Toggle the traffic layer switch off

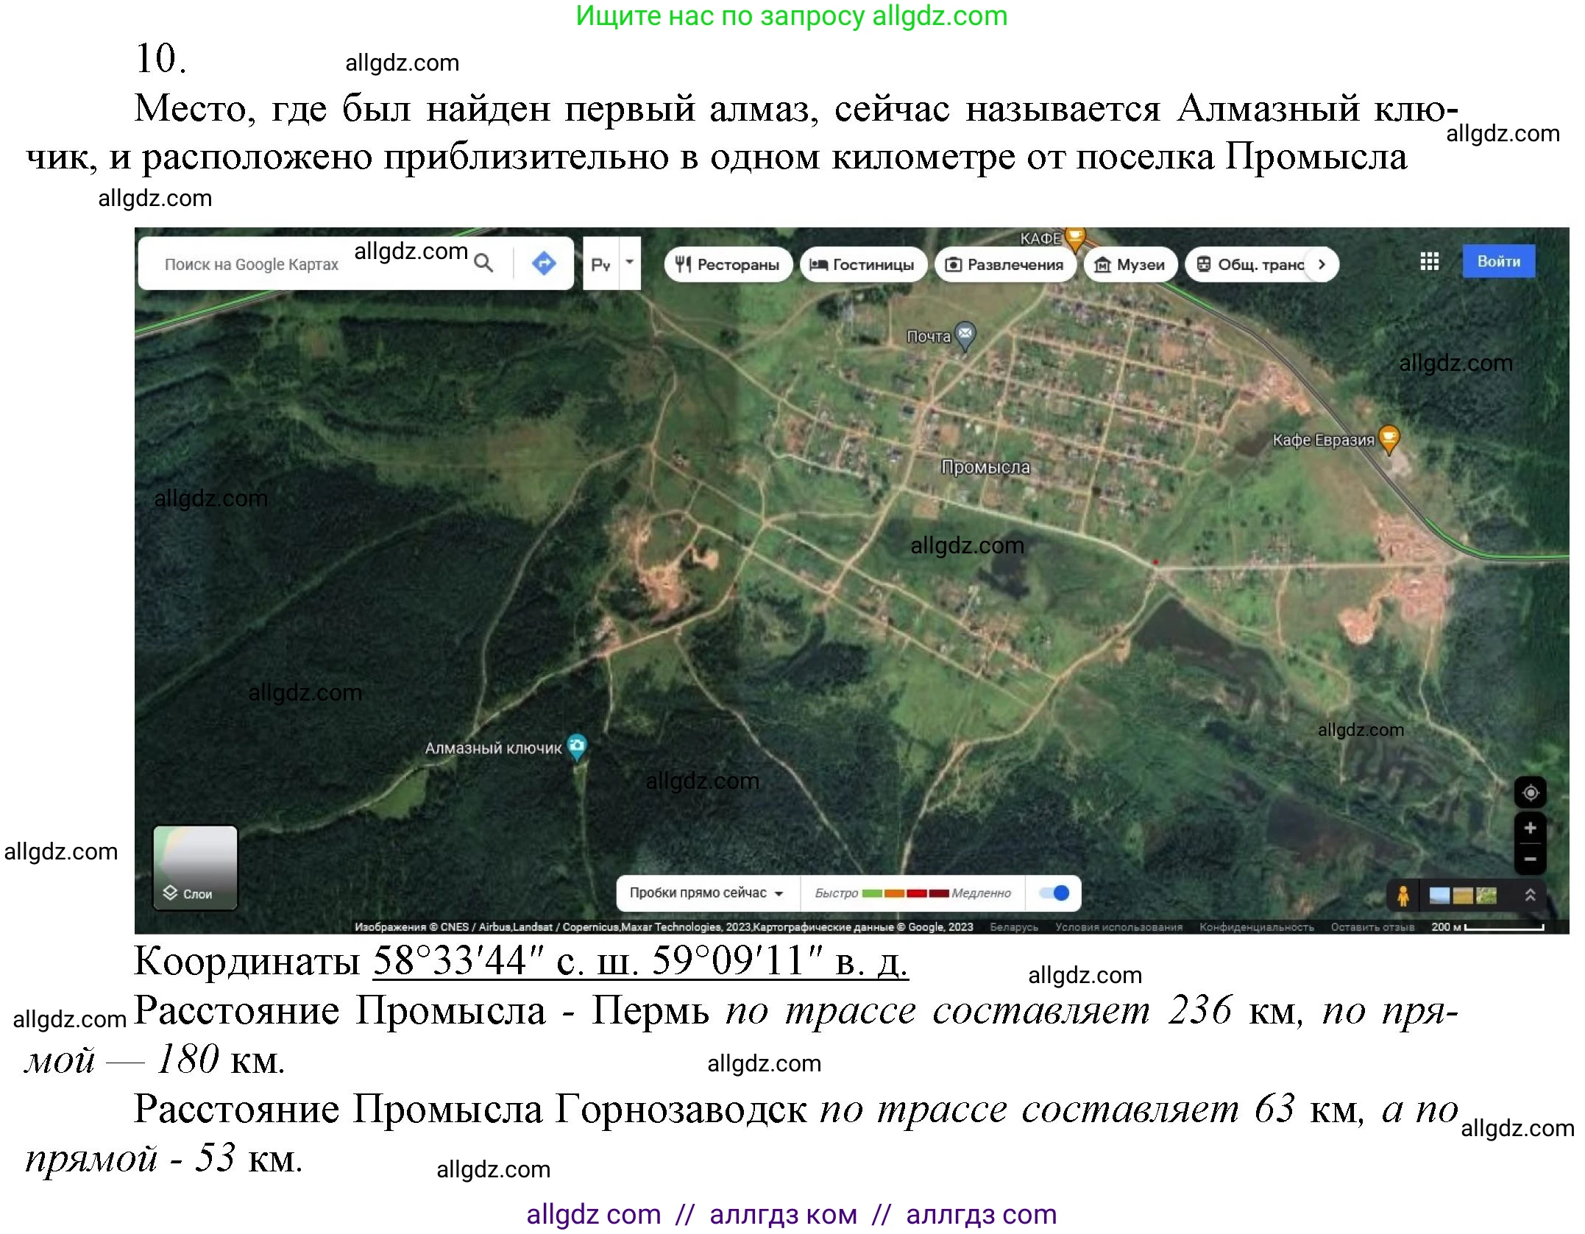click(x=1054, y=893)
